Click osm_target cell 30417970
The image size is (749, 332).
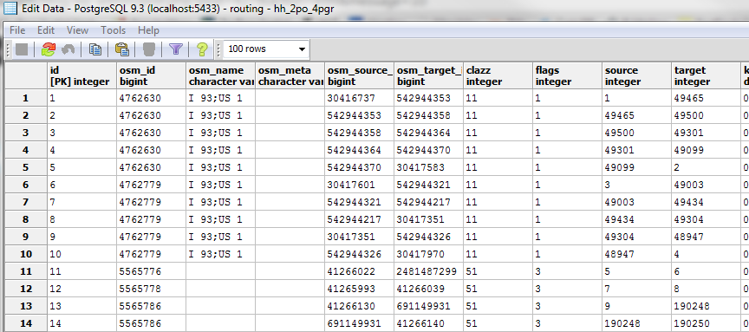point(428,254)
